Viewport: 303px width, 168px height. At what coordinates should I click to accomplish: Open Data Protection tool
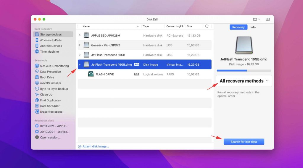[x=50, y=72]
